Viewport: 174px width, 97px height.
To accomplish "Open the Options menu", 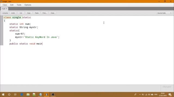I will (x=28, y=5).
